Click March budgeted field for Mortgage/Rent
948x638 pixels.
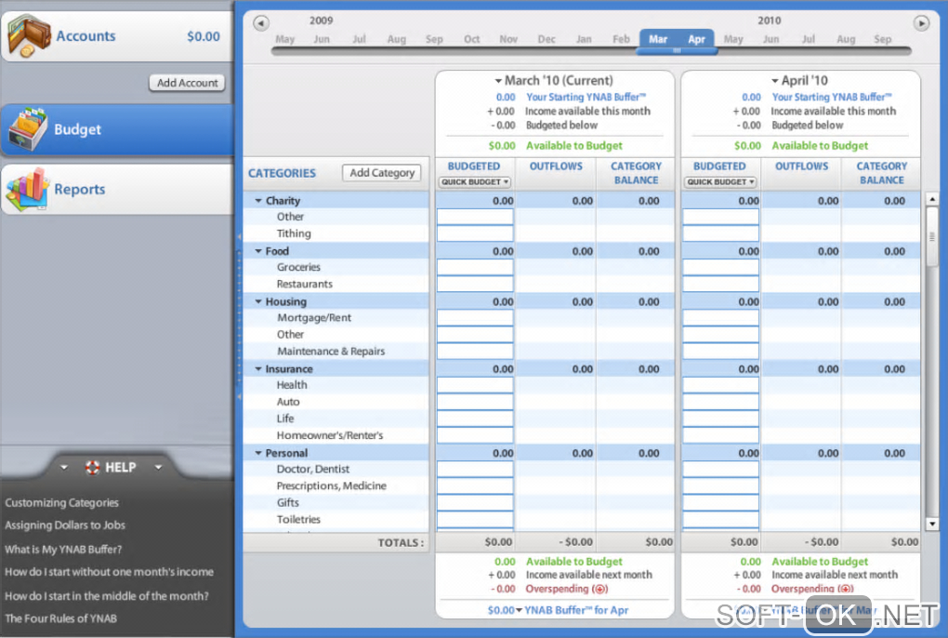click(x=475, y=317)
